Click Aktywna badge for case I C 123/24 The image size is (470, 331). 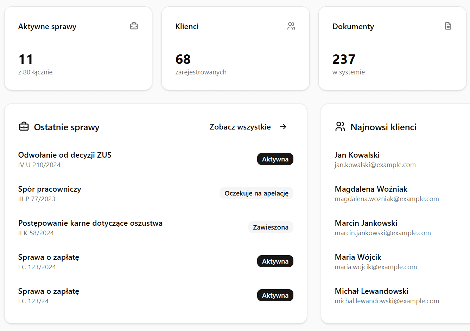(x=275, y=295)
